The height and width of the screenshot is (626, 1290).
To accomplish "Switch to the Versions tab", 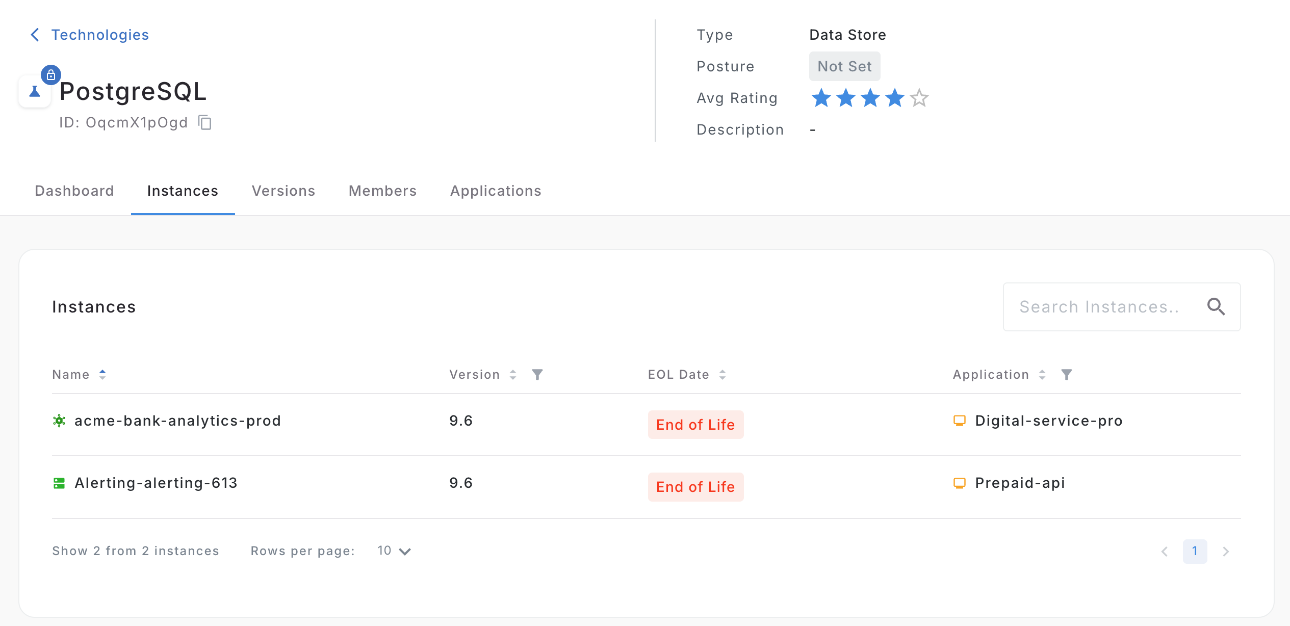I will click(283, 191).
